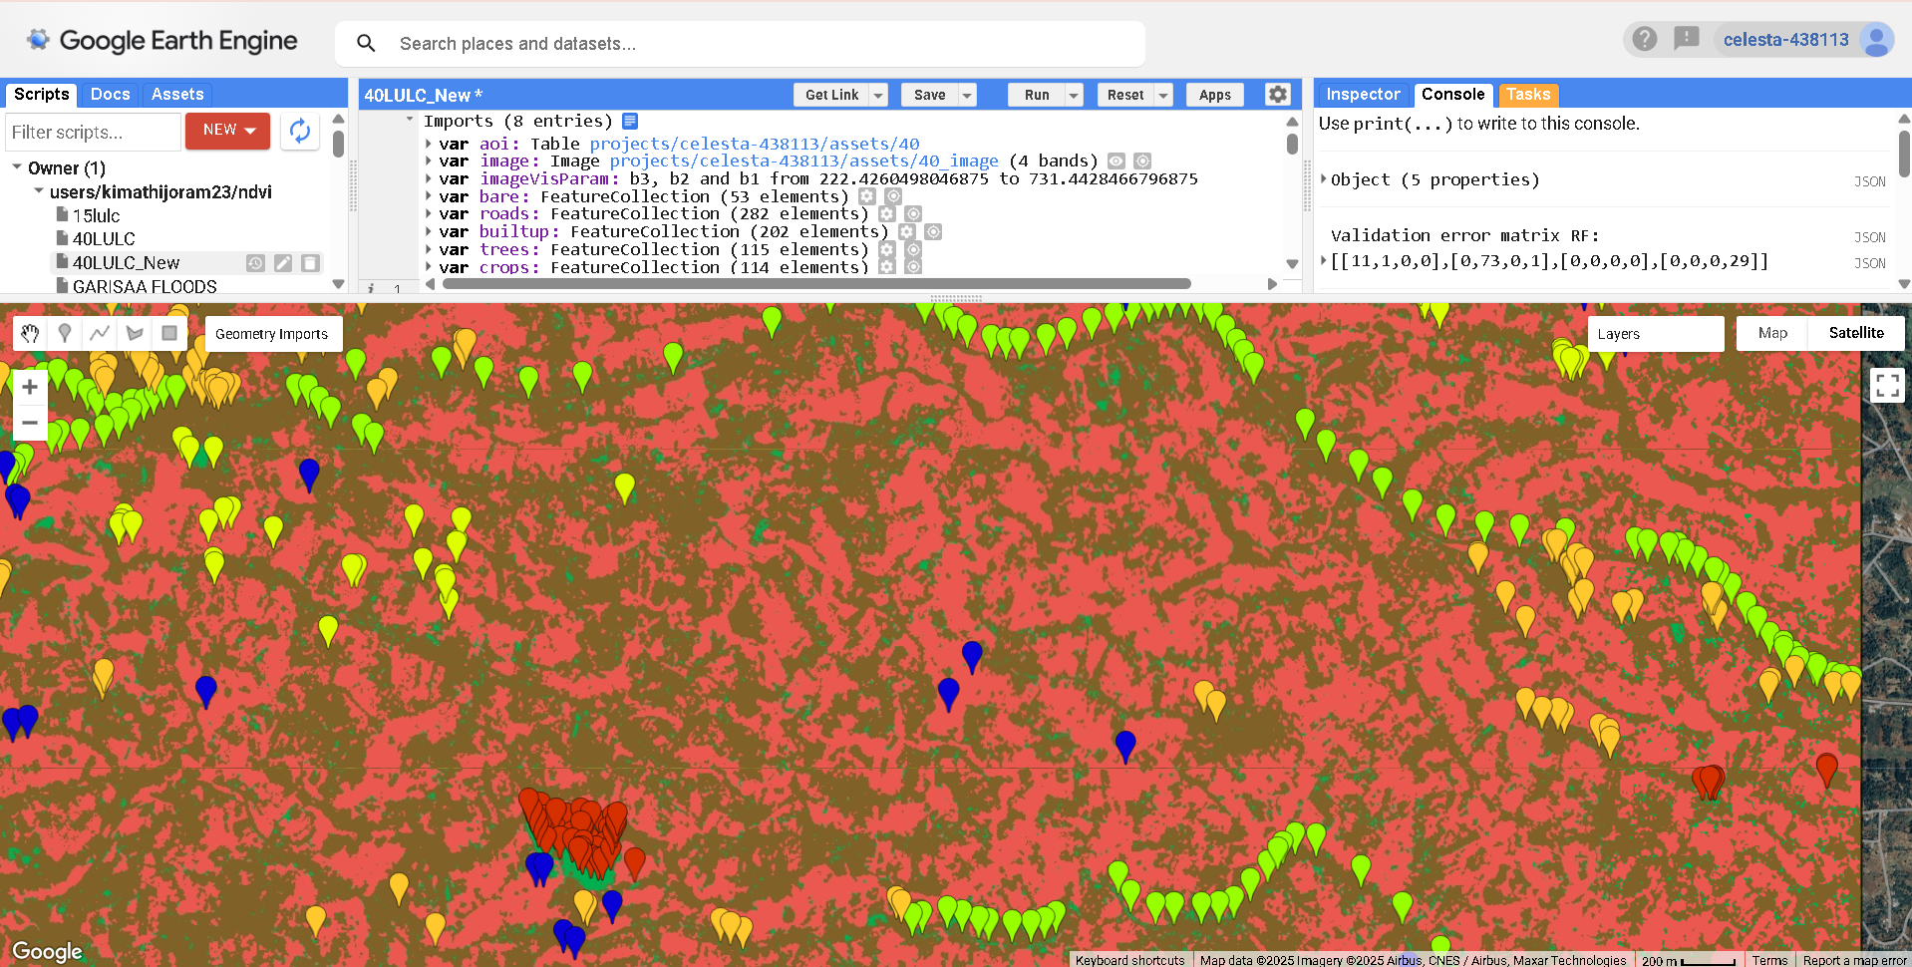
Task: Open user account avatar
Action: click(x=1877, y=39)
